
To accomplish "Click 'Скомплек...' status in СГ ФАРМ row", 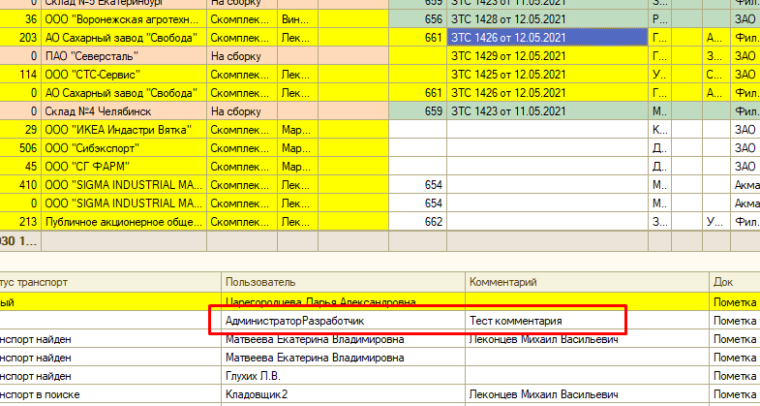I will point(242,167).
